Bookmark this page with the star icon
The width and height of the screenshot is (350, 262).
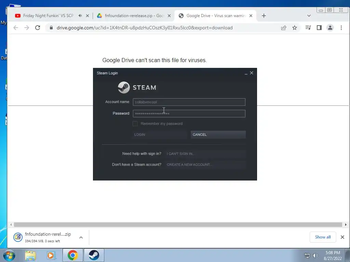point(295,28)
